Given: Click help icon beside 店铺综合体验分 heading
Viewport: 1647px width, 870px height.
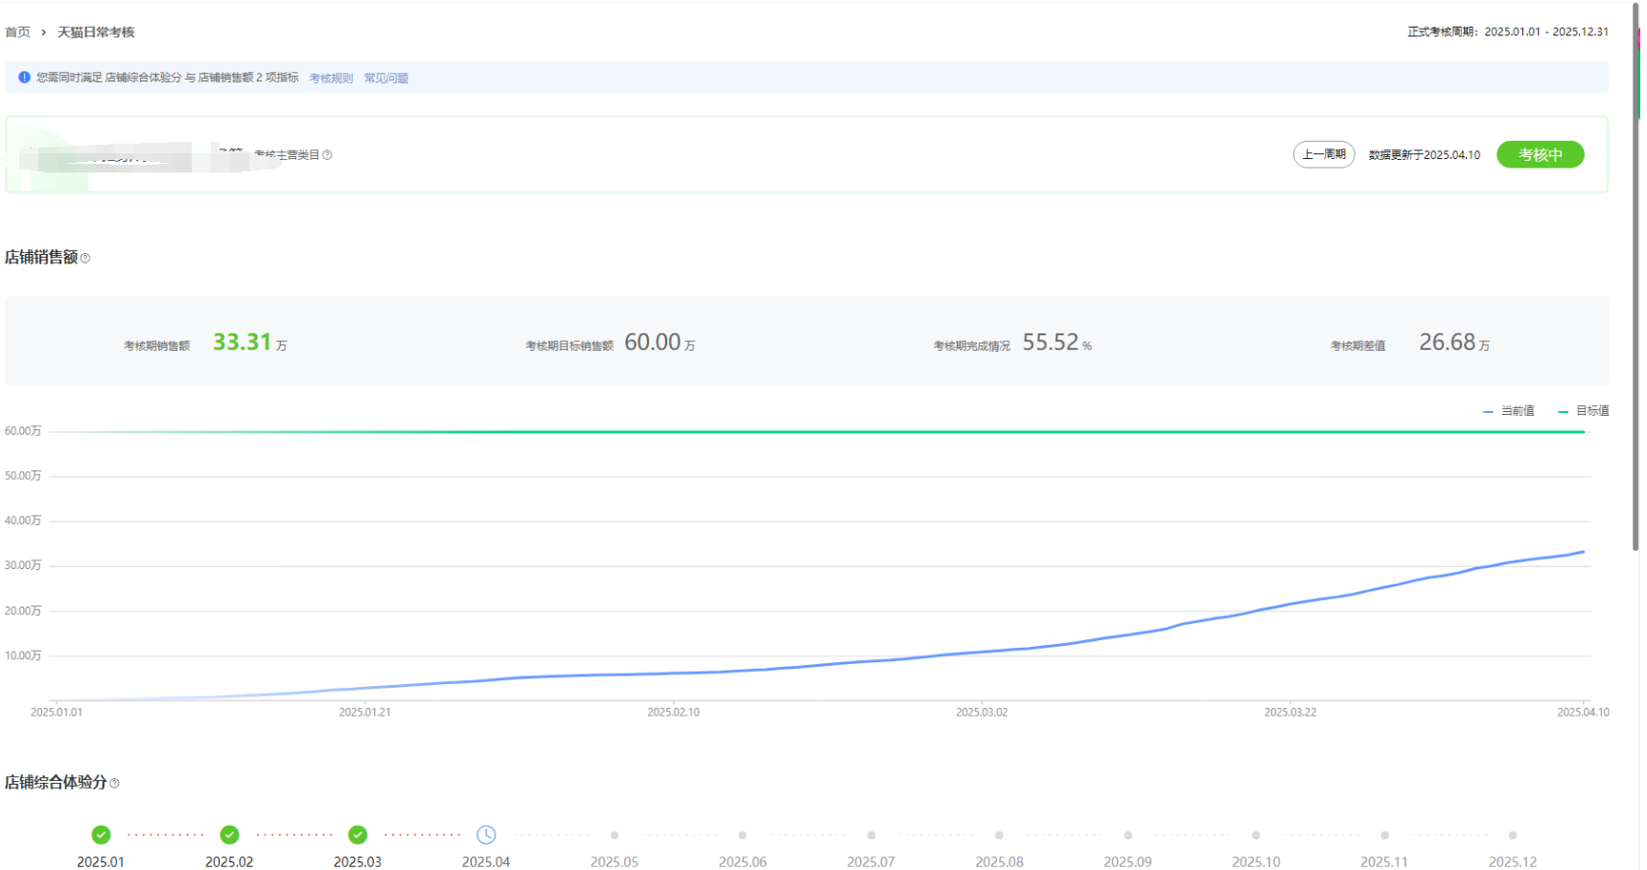Looking at the screenshot, I should pyautogui.click(x=114, y=783).
